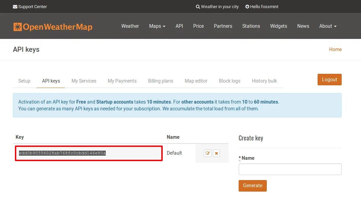This screenshot has width=361, height=220.
Task: Open the History bulk tab
Action: coord(264,81)
